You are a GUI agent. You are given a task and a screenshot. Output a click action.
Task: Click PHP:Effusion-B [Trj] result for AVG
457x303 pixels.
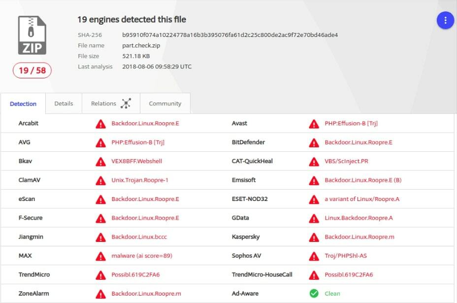coord(138,142)
